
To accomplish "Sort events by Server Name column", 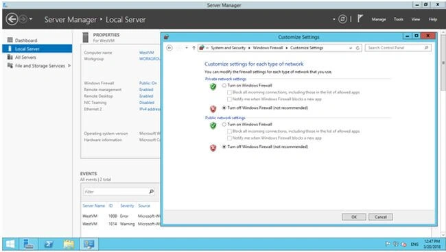I will [x=93, y=205].
